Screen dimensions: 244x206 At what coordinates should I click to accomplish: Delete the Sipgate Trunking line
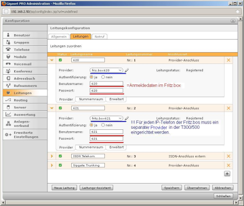pos(228,165)
